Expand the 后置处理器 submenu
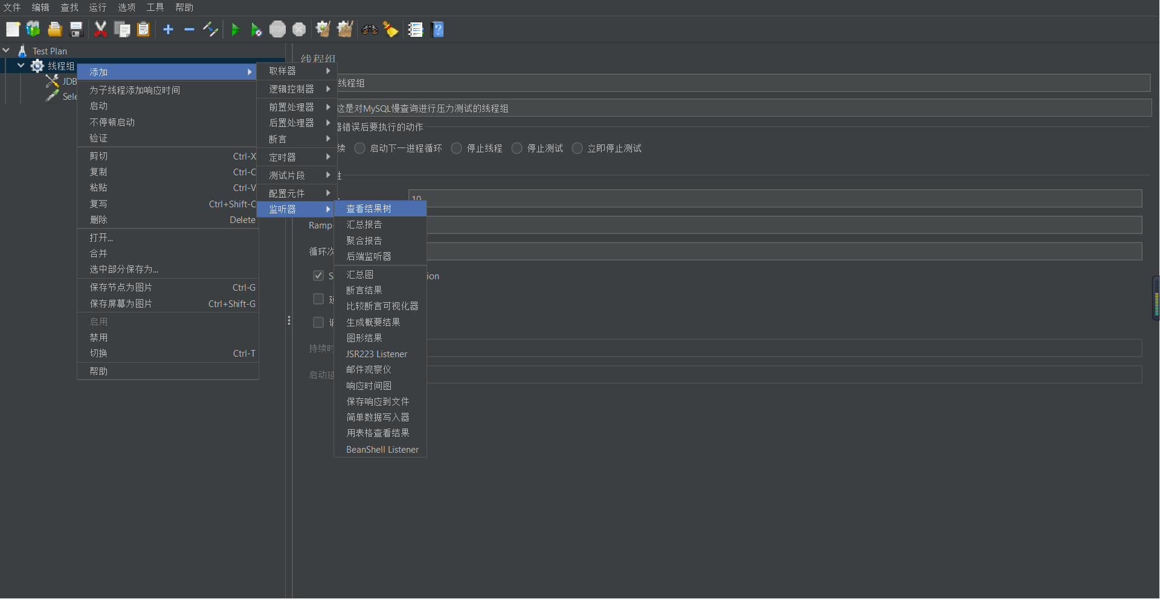 [297, 123]
